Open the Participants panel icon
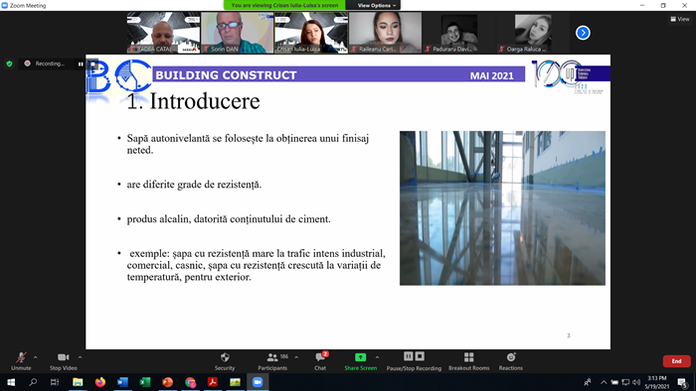 coord(272,357)
